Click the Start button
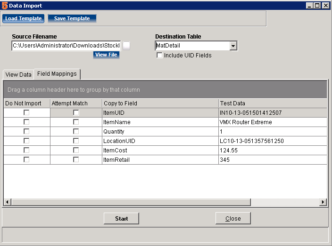The width and height of the screenshot is (332, 246). point(121,218)
